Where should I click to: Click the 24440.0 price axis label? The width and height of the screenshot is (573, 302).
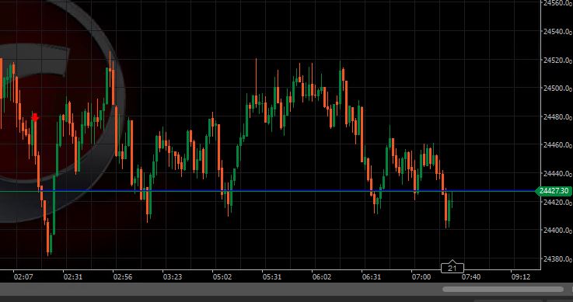(557, 174)
